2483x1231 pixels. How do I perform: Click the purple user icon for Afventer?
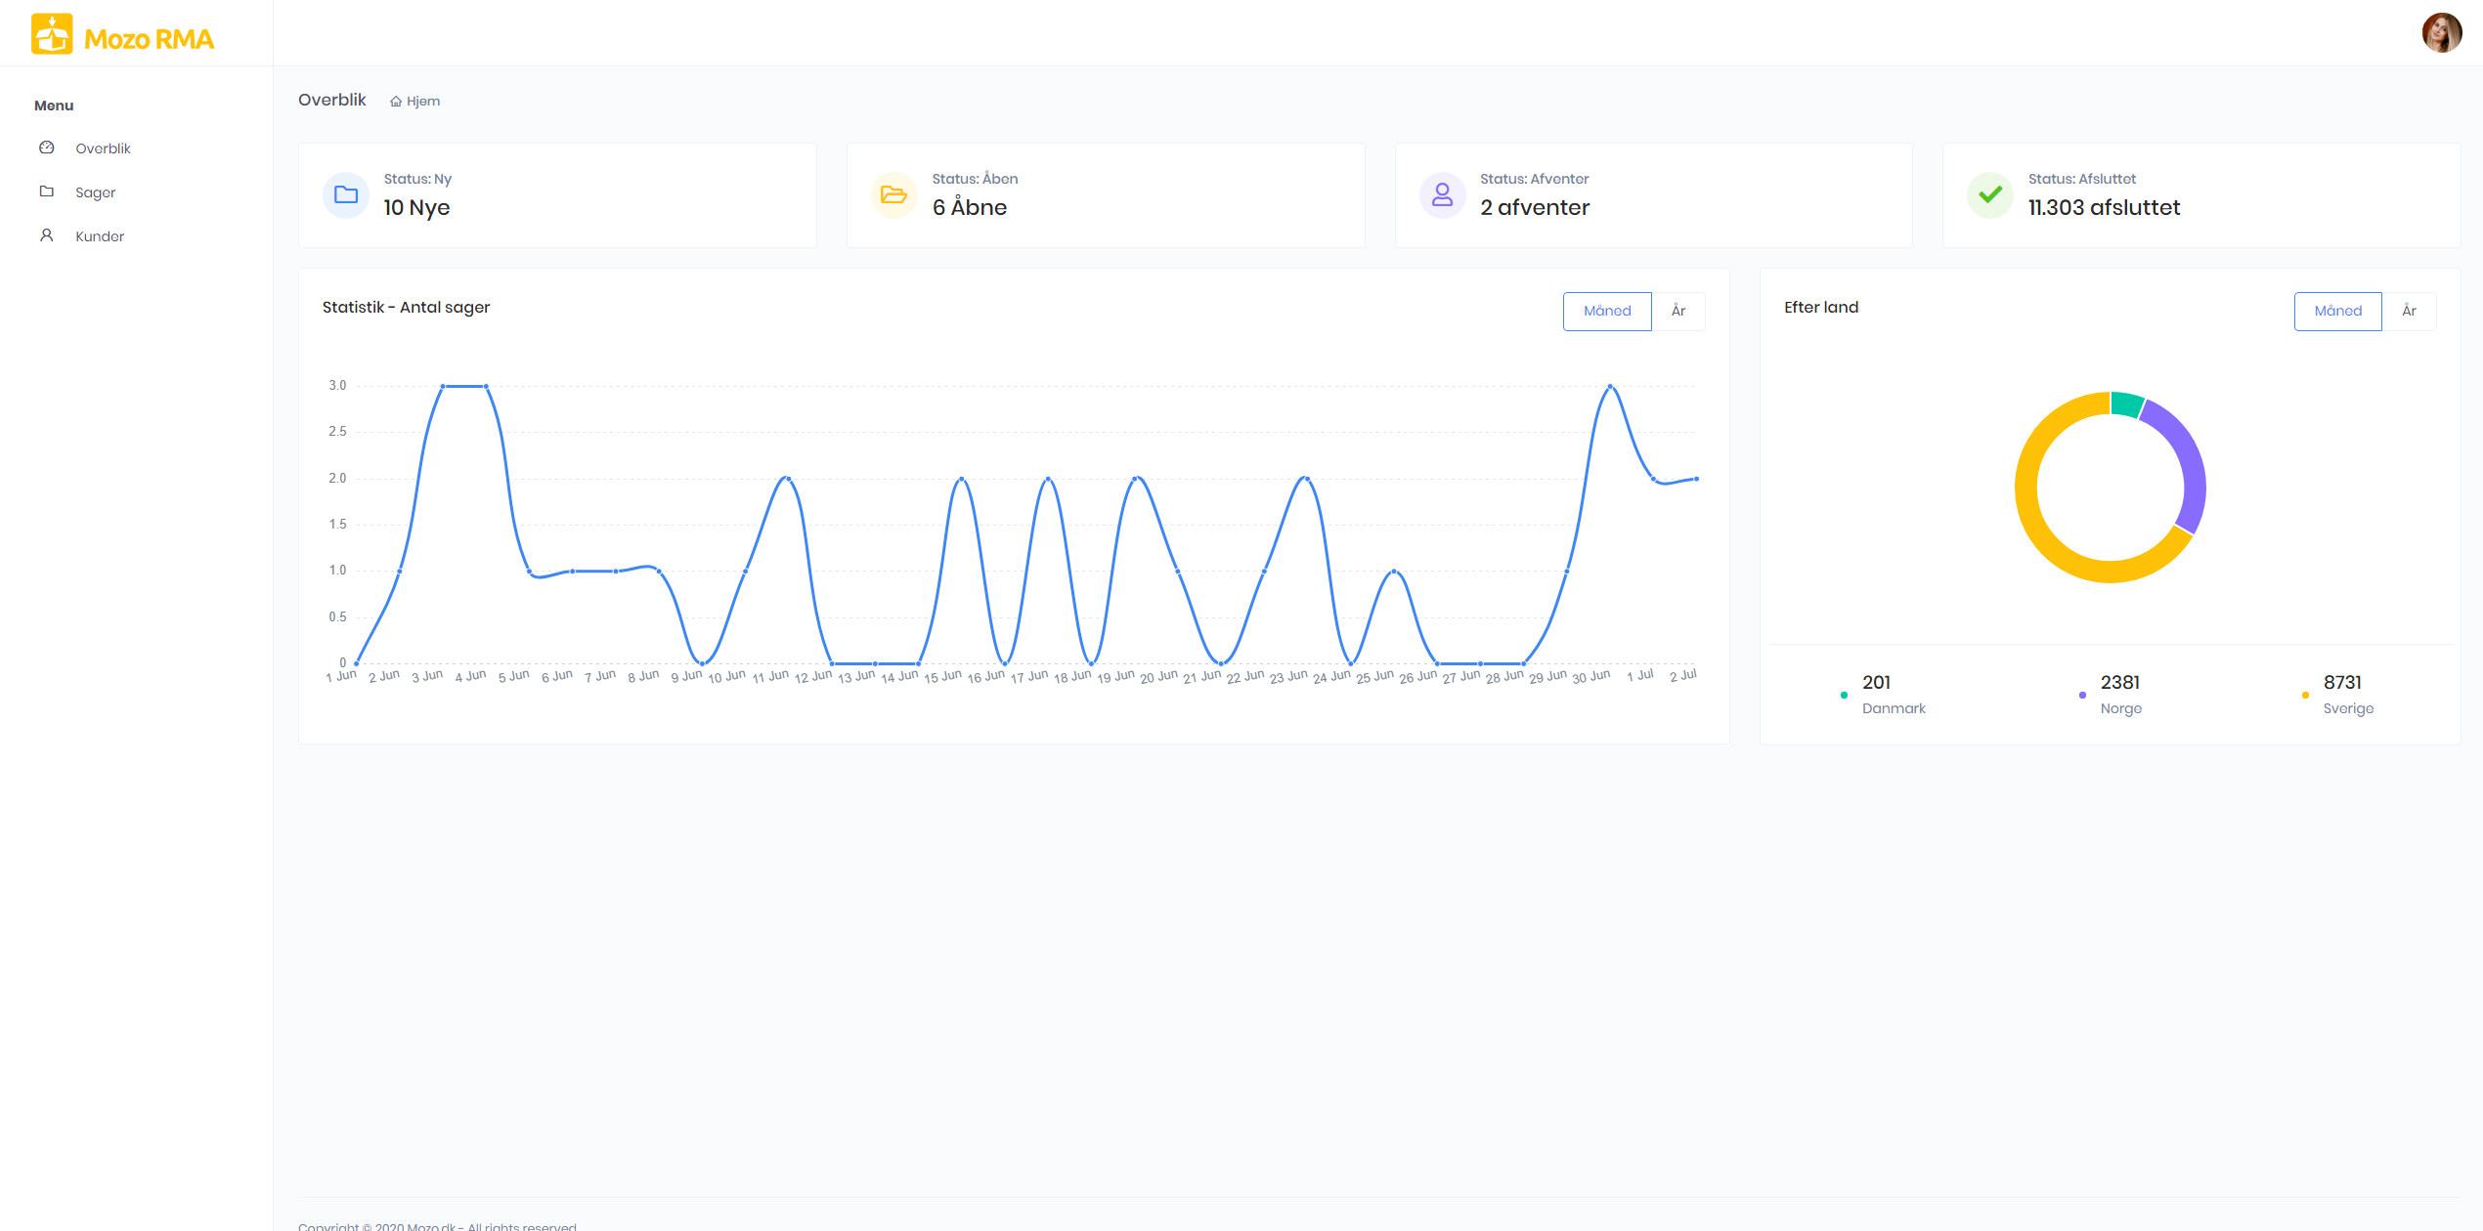1442,194
